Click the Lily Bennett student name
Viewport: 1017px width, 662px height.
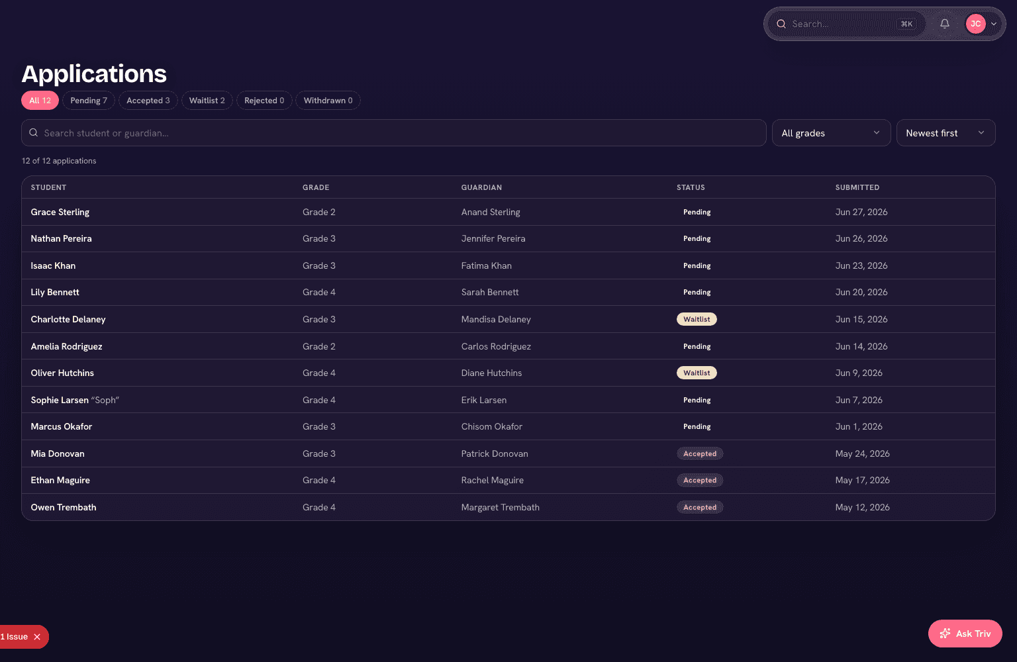(x=55, y=292)
